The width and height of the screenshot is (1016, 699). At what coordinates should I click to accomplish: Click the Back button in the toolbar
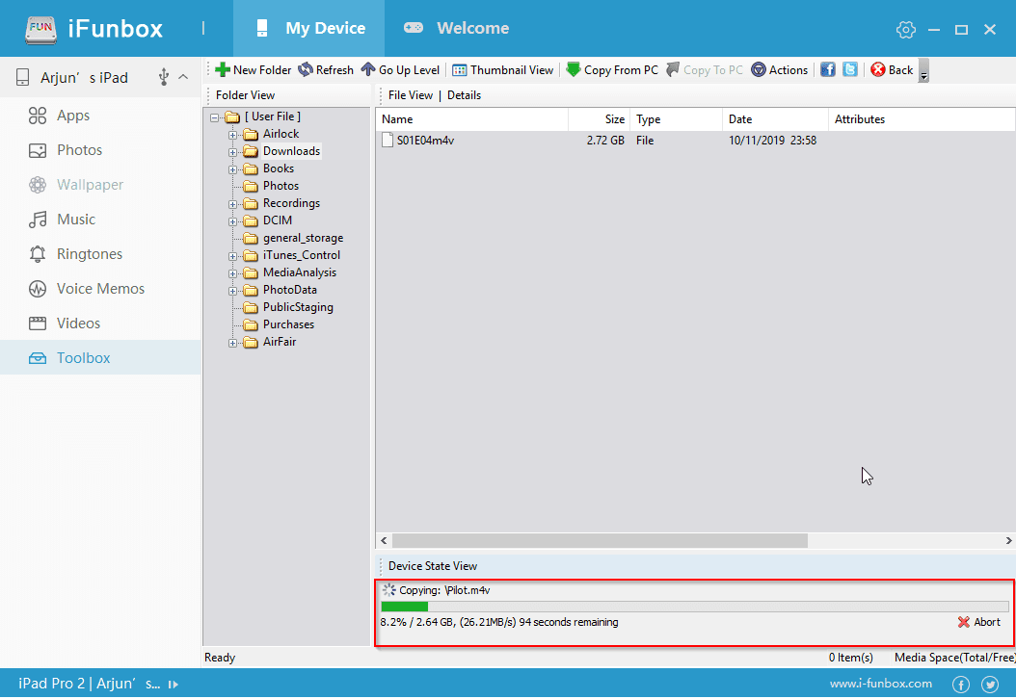[x=892, y=70]
